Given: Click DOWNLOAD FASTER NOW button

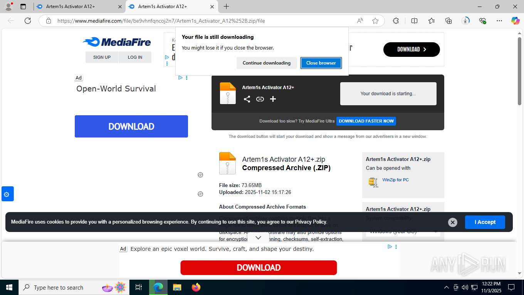Looking at the screenshot, I should click(366, 121).
